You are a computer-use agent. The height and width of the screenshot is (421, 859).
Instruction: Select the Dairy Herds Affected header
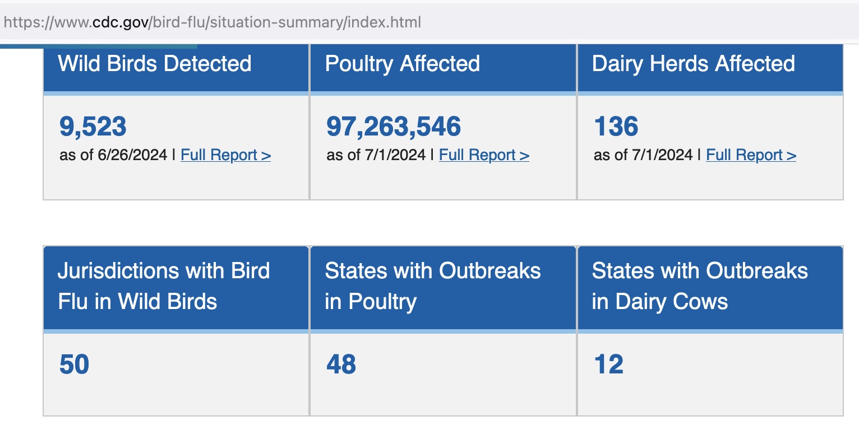tap(694, 64)
